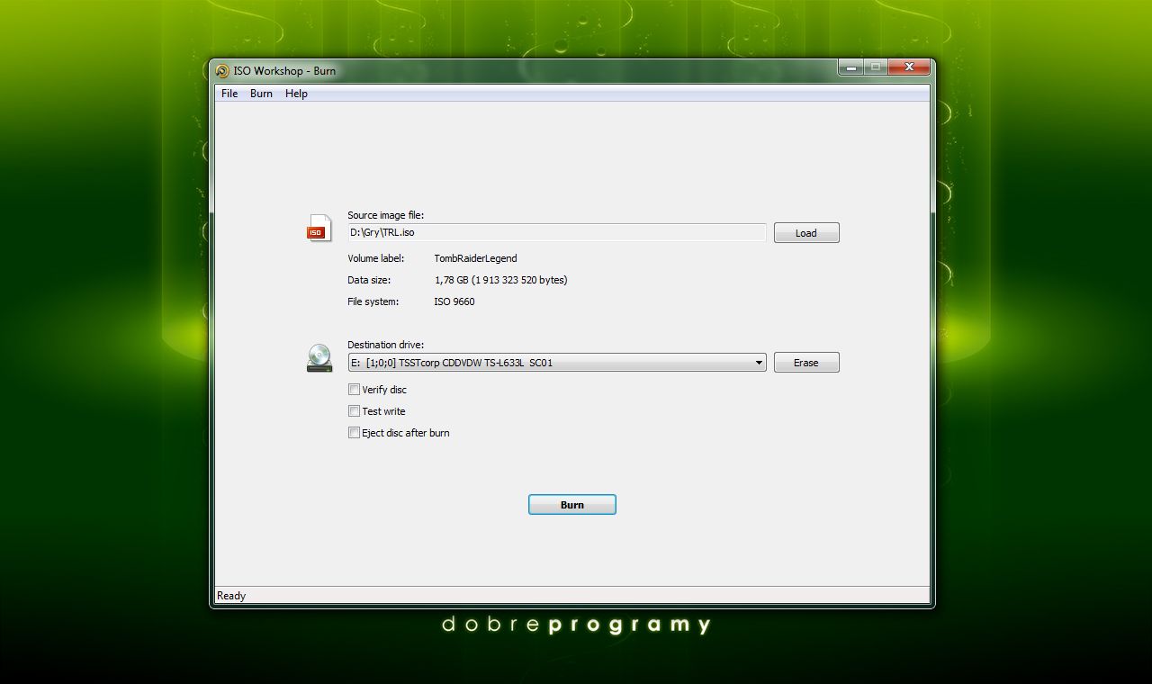Click the Source image file label
Screen dimensions: 1152x684
(x=385, y=215)
